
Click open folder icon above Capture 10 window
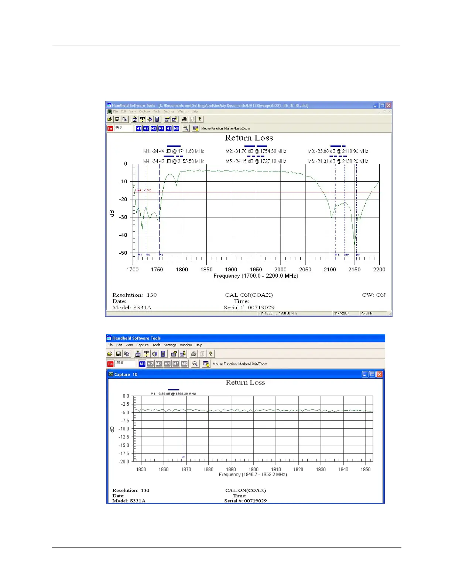pyautogui.click(x=110, y=354)
